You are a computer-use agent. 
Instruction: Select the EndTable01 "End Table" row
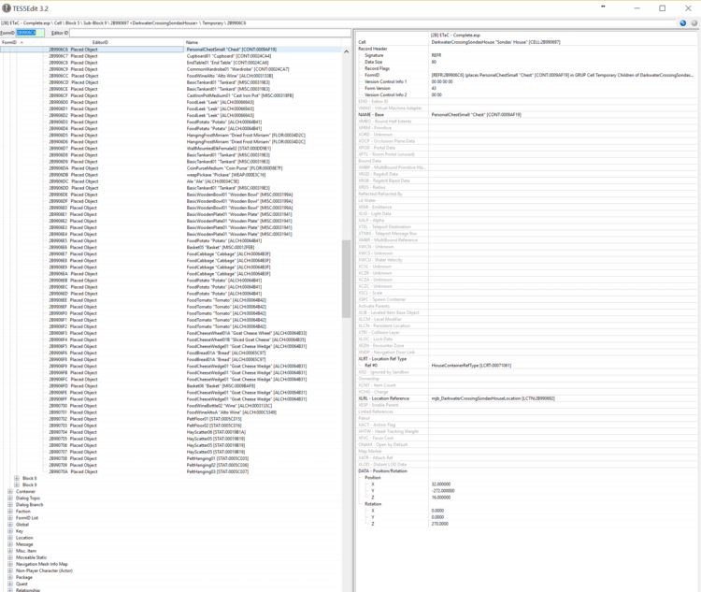(171, 63)
